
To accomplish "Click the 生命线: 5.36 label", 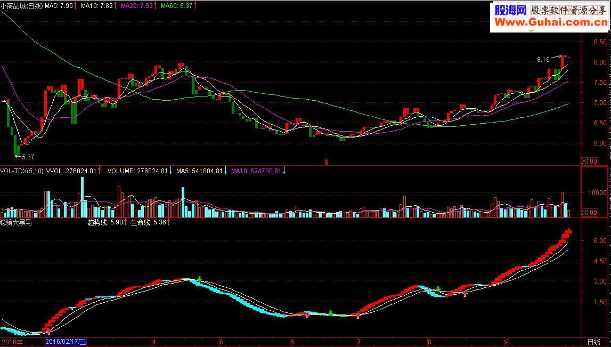I will [149, 222].
